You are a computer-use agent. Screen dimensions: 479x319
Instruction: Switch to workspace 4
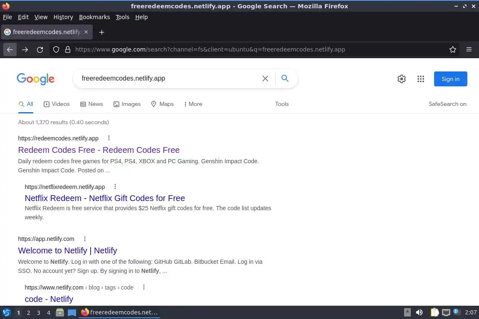[x=49, y=313]
